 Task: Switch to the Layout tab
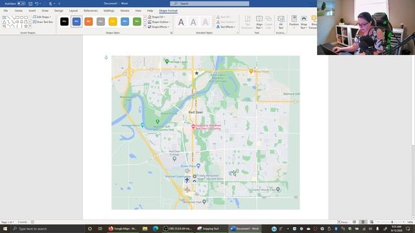73,10
